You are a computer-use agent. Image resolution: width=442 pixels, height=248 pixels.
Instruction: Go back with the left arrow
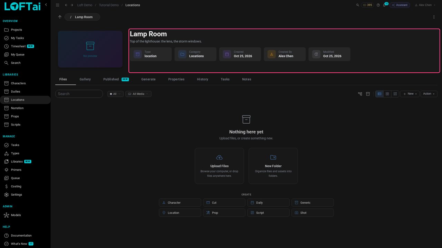point(66,5)
